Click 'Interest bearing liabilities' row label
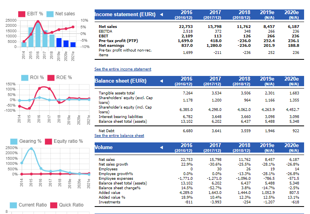The width and height of the screenshot is (310, 214). 121,117
